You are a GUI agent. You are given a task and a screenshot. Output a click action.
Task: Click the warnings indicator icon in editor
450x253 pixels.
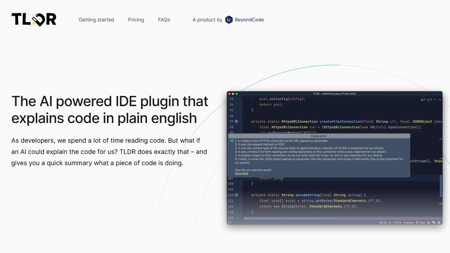click(422, 99)
